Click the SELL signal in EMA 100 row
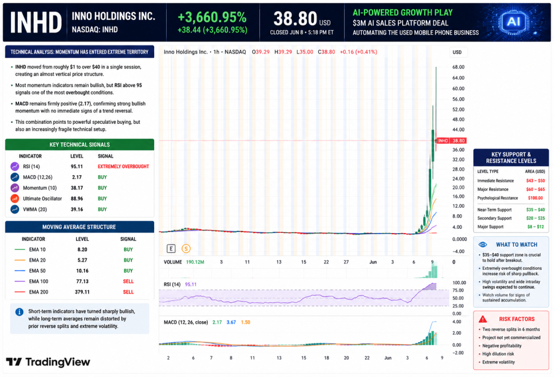This screenshot has width=554, height=377. [128, 281]
